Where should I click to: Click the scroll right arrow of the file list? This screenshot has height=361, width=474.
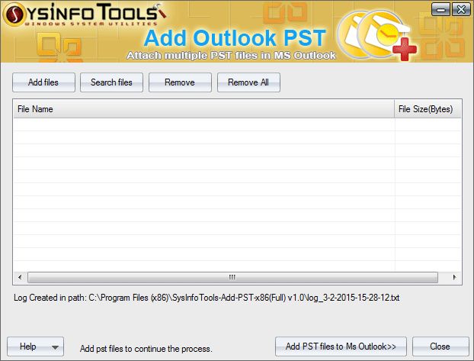(454, 277)
